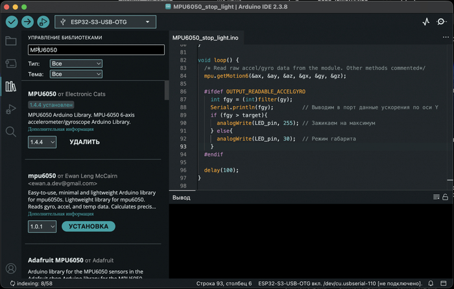
Task: Click the indexing: 8/58 status text
Action: (x=35, y=284)
